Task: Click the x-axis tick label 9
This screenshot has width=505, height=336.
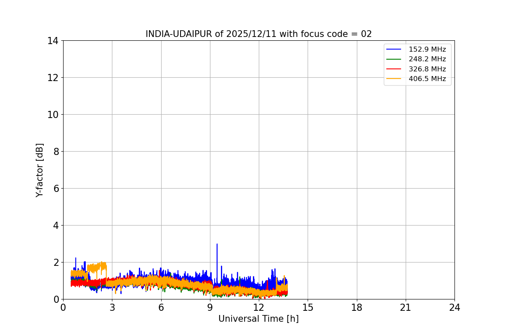Action: 210,307
